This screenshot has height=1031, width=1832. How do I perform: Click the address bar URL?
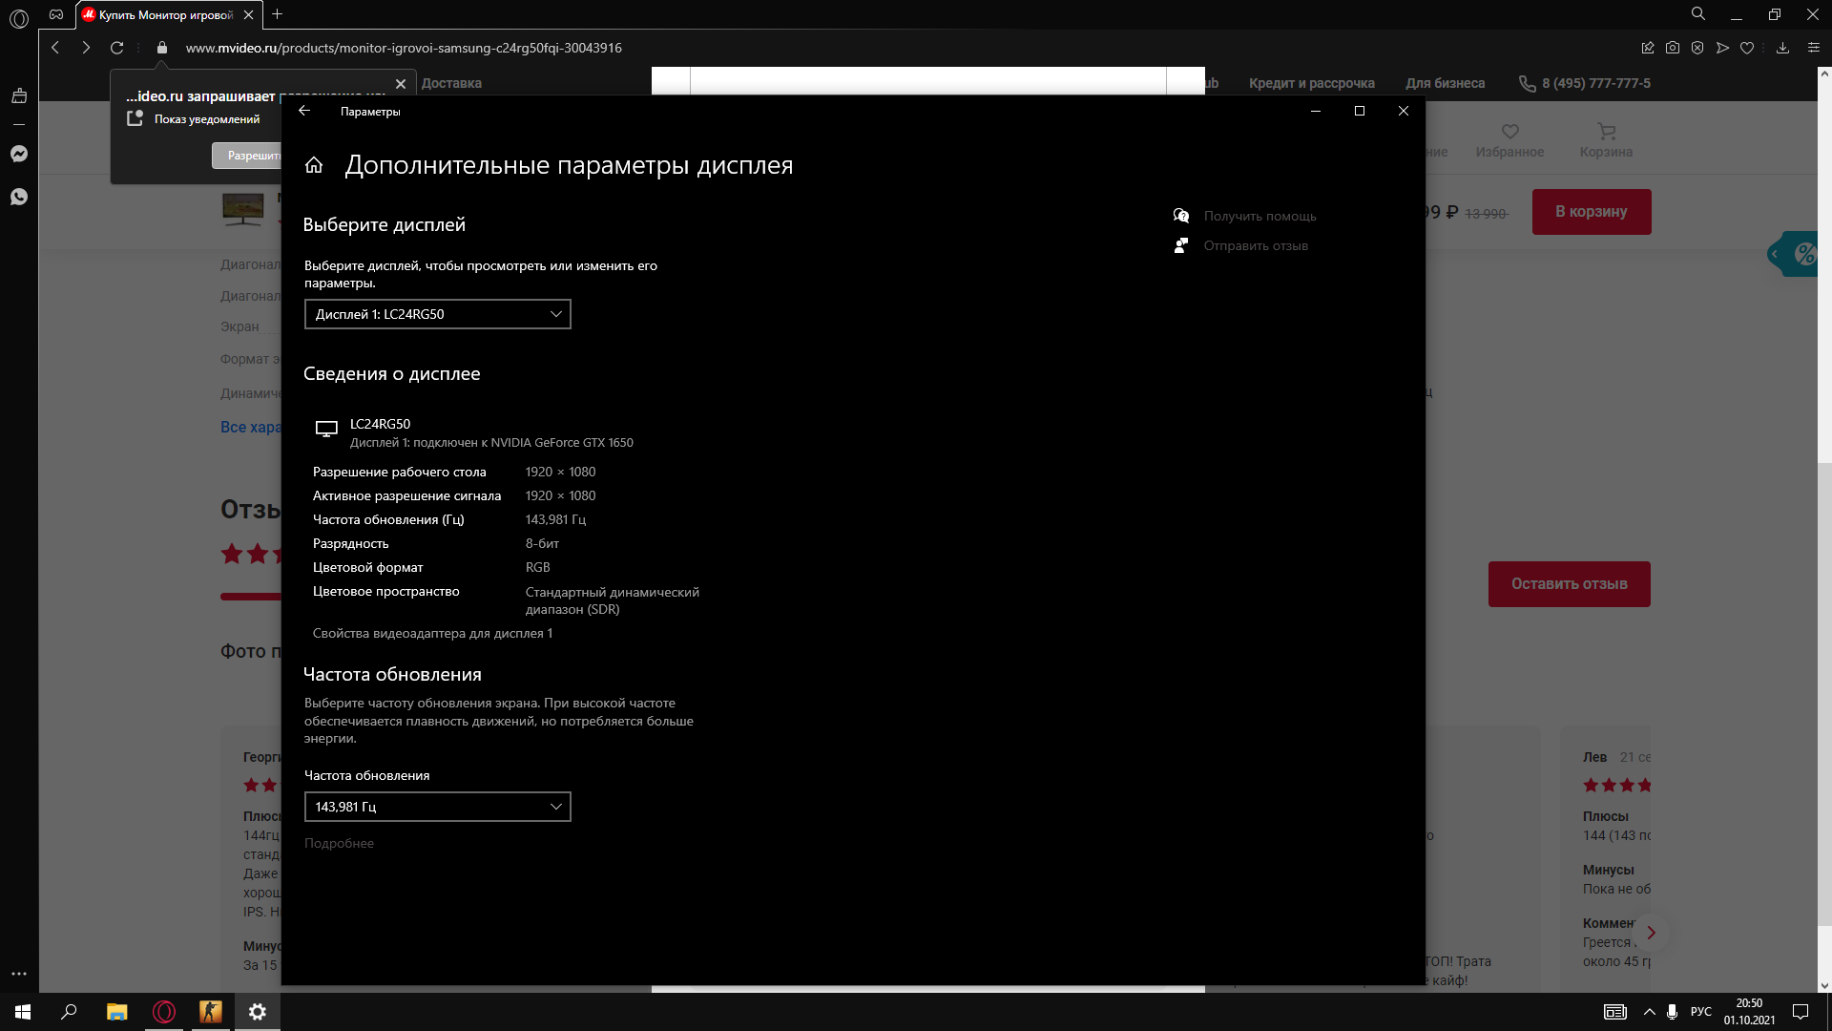point(404,48)
